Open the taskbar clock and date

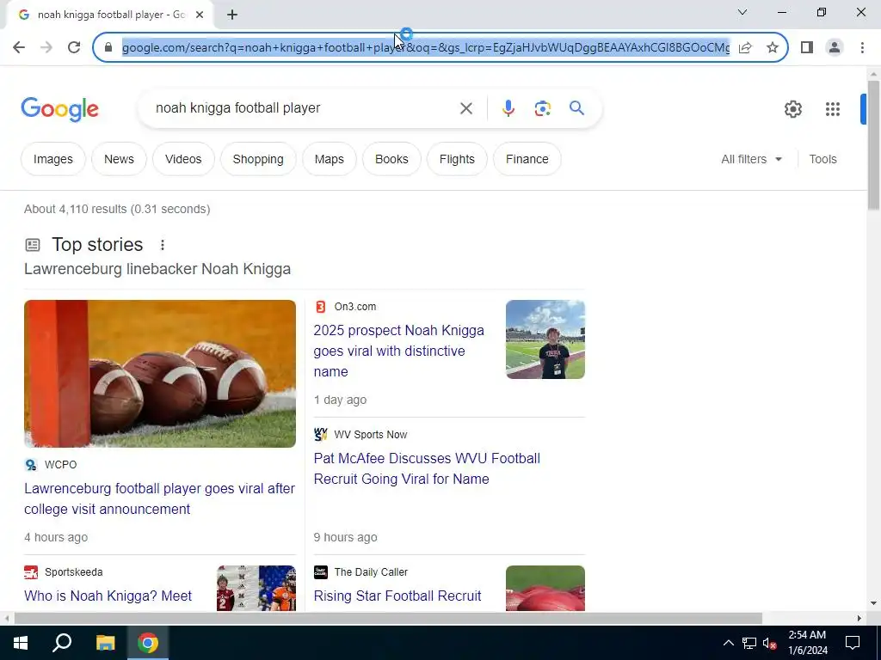pyautogui.click(x=807, y=643)
